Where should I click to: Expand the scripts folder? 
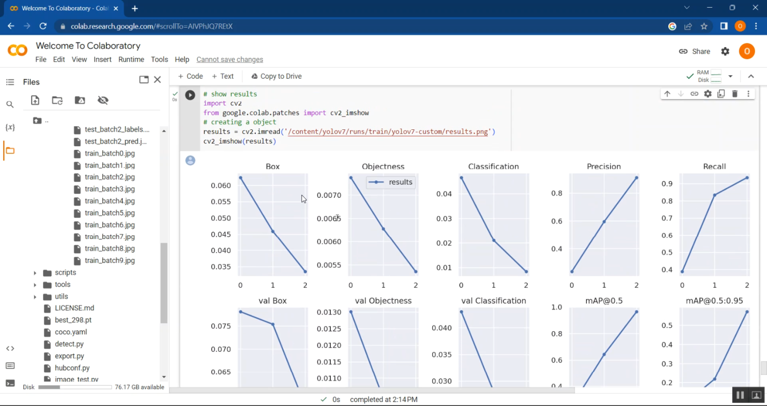[x=35, y=273]
